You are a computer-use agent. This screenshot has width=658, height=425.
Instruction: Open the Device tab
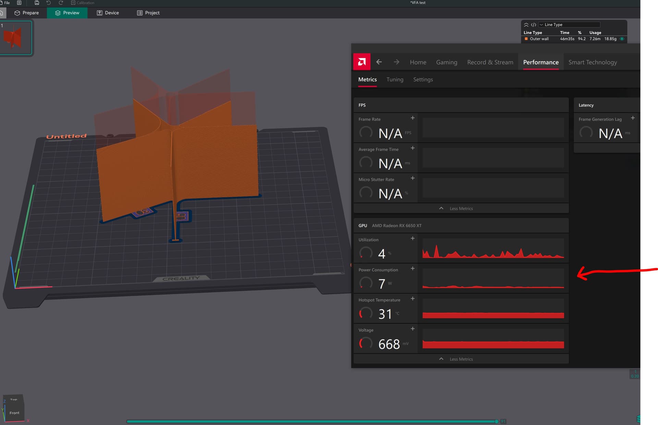click(x=108, y=13)
